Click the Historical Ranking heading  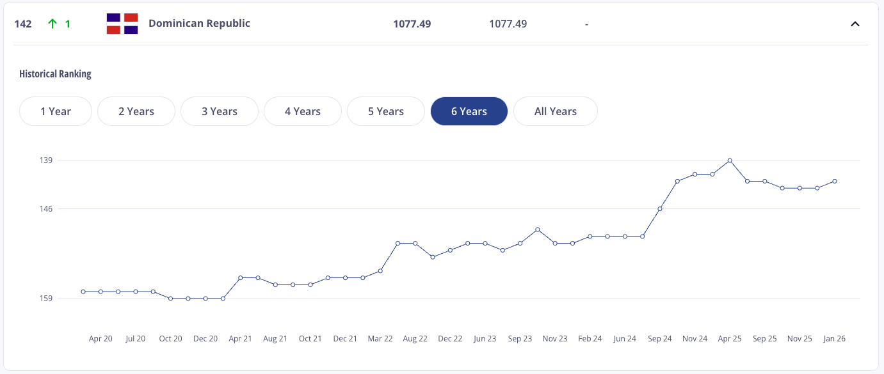55,74
